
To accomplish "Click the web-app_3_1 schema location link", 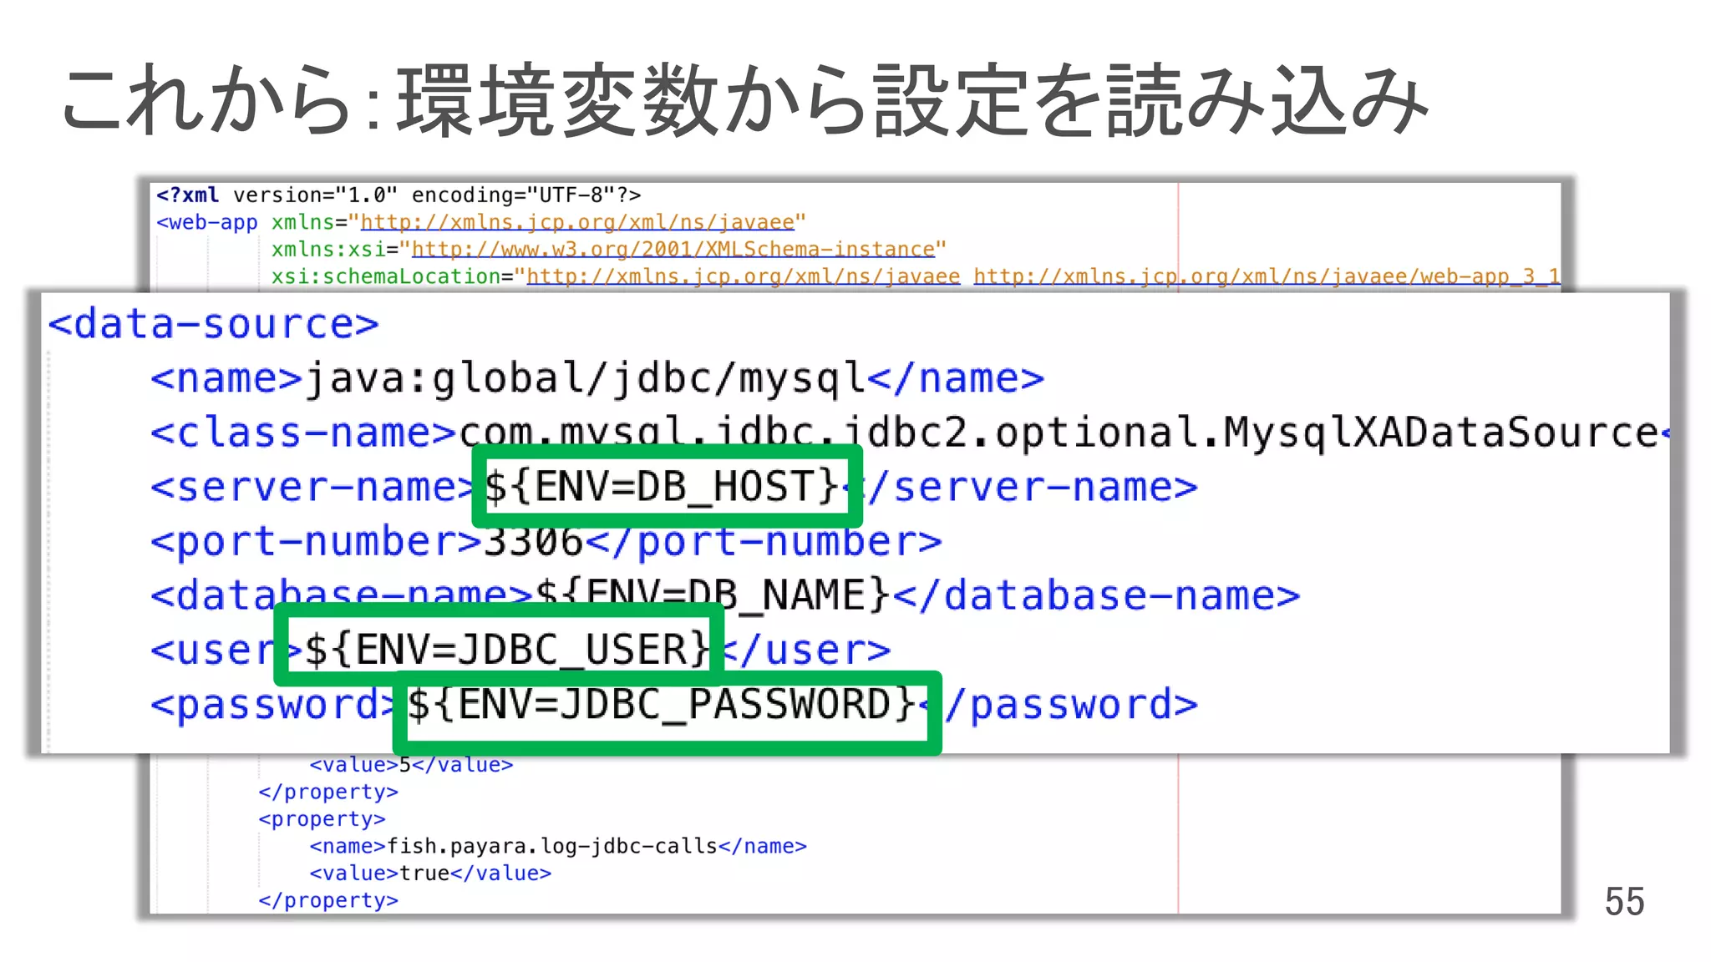I will 1266,276.
